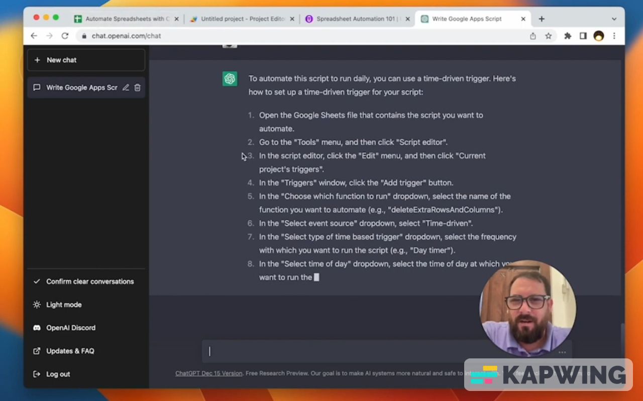Image resolution: width=643 pixels, height=401 pixels.
Task: Open OpenAI Discord link
Action: [86, 328]
